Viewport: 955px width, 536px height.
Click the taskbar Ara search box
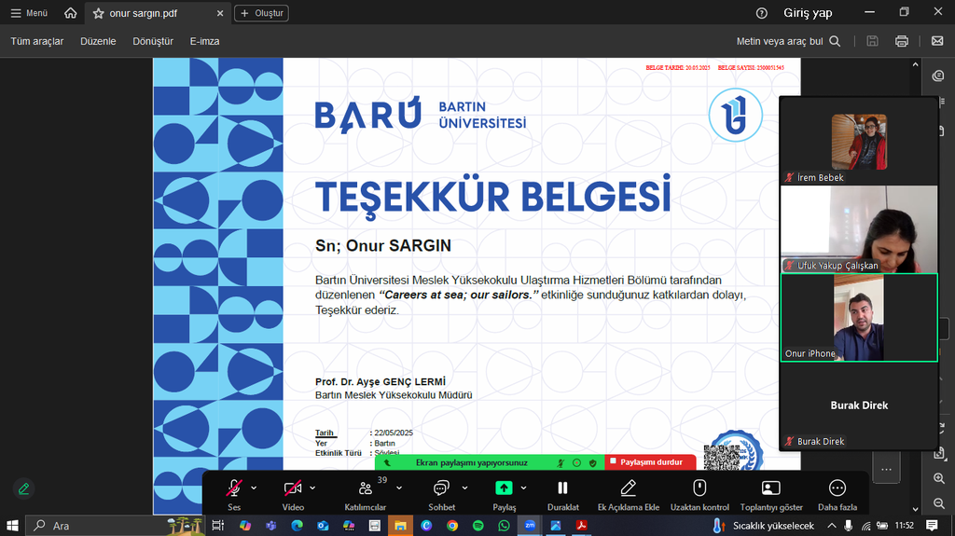(116, 525)
